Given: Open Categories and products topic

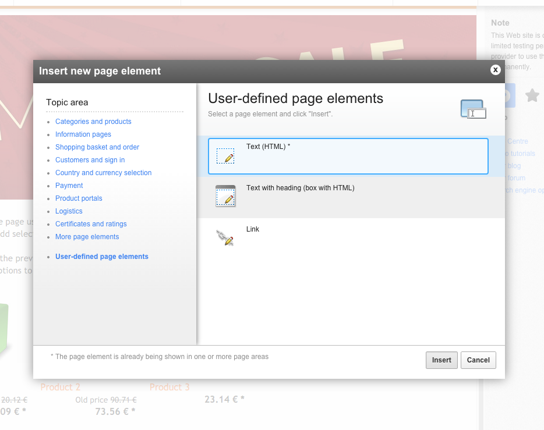Looking at the screenshot, I should pyautogui.click(x=93, y=122).
